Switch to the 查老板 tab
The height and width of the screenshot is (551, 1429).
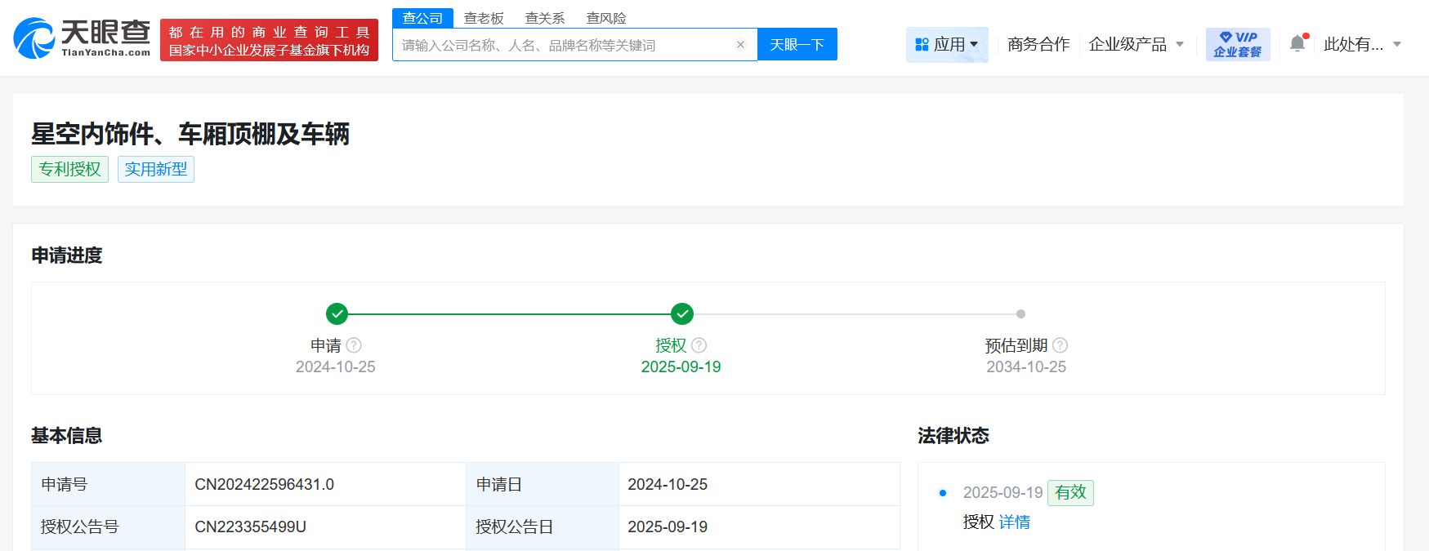[484, 18]
